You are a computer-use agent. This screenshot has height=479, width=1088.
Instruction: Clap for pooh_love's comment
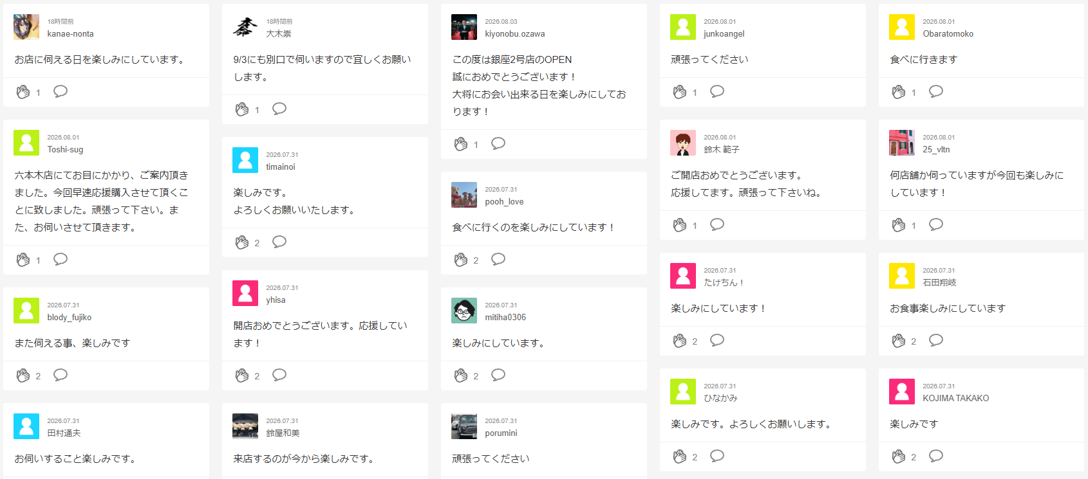(461, 260)
